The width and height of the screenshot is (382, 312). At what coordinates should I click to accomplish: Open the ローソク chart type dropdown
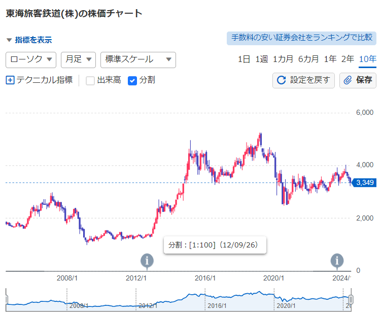click(x=31, y=60)
